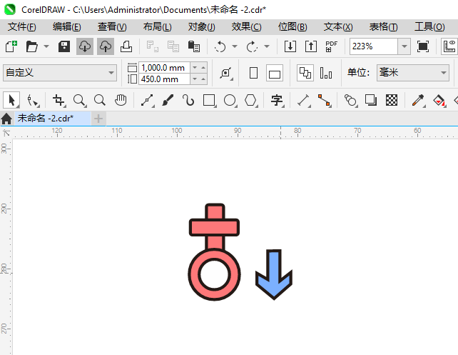
Task: Select the Shape node-edit tool
Action: pyautogui.click(x=33, y=100)
